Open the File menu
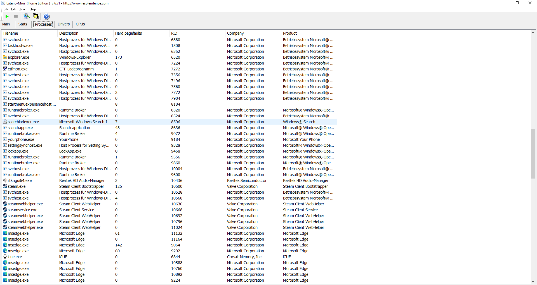 pos(6,9)
